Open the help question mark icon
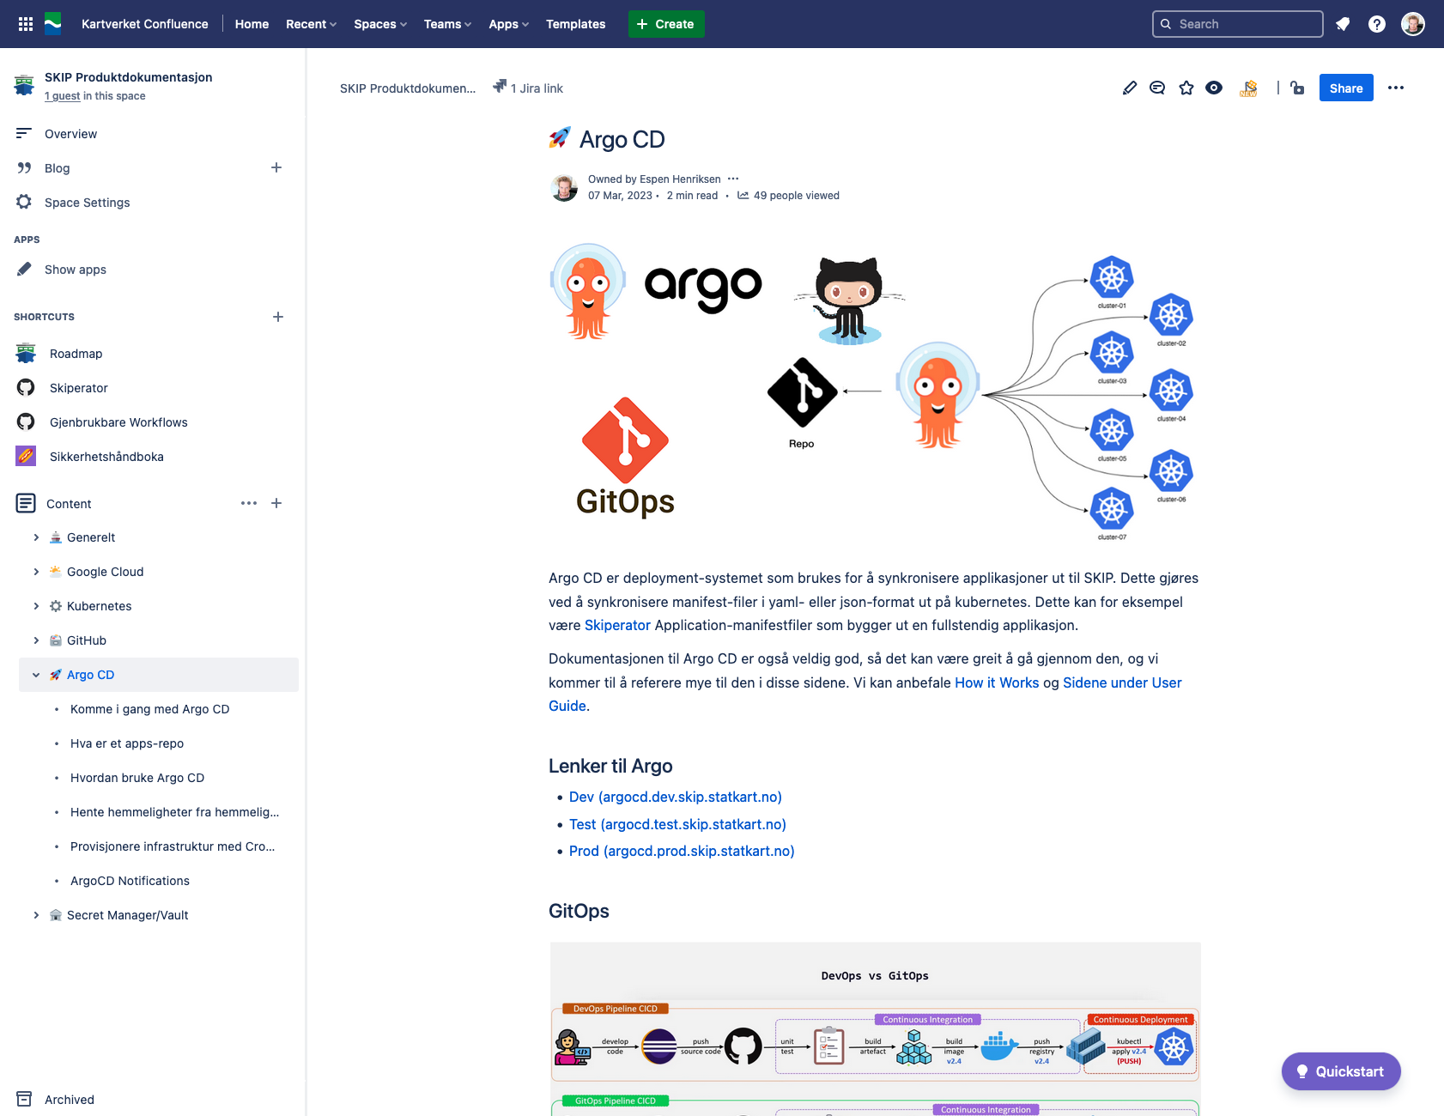The height and width of the screenshot is (1116, 1444). tap(1377, 24)
